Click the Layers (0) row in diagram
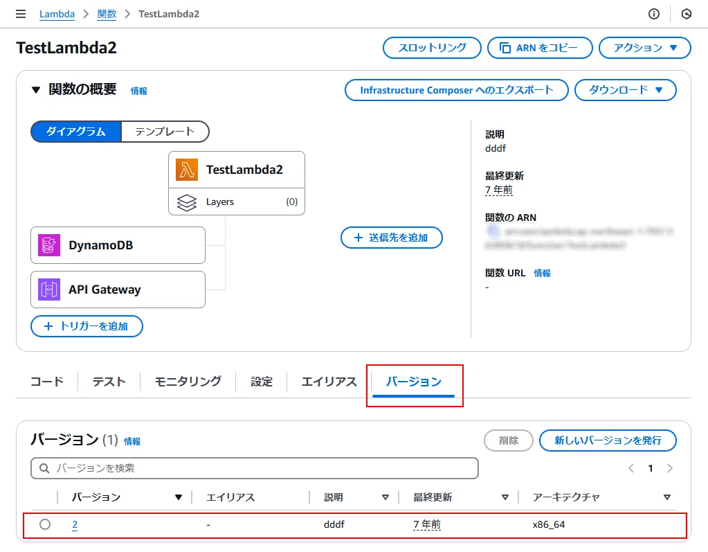The height and width of the screenshot is (552, 708). (237, 202)
